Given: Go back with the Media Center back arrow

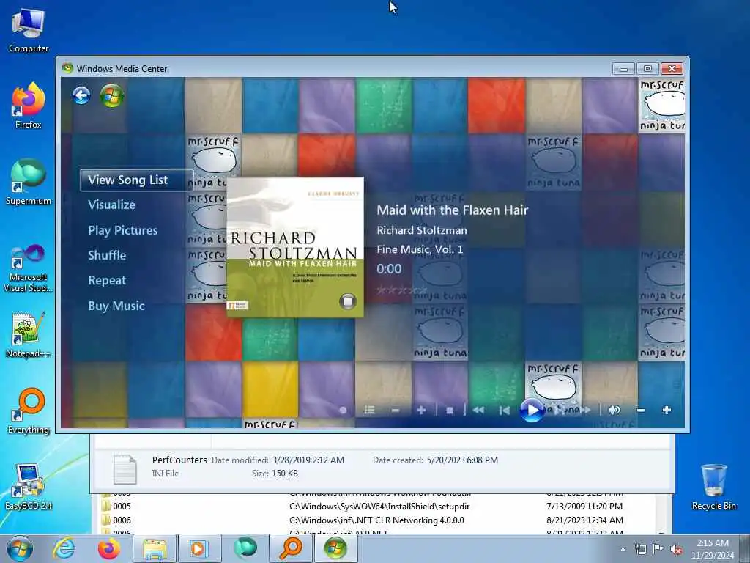Looking at the screenshot, I should tap(82, 95).
